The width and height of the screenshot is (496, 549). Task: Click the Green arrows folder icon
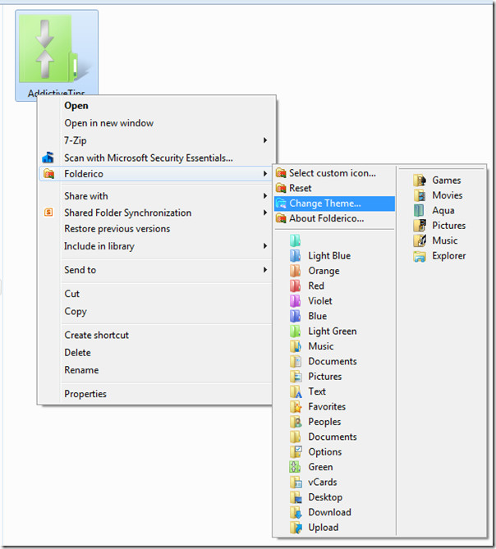[x=295, y=467]
